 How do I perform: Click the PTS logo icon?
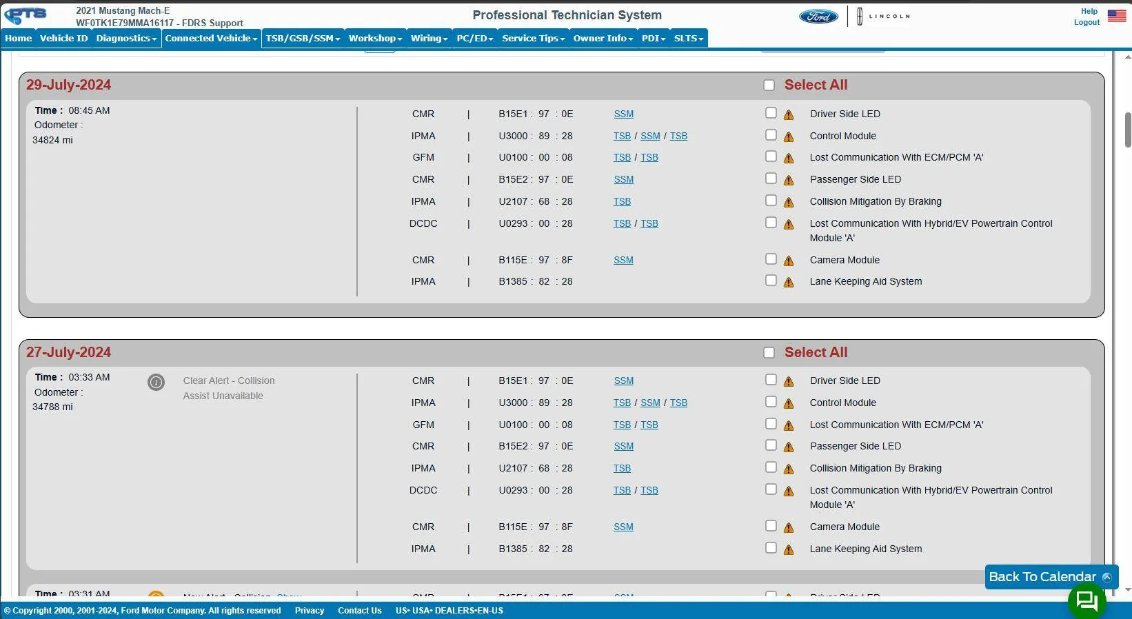point(26,14)
